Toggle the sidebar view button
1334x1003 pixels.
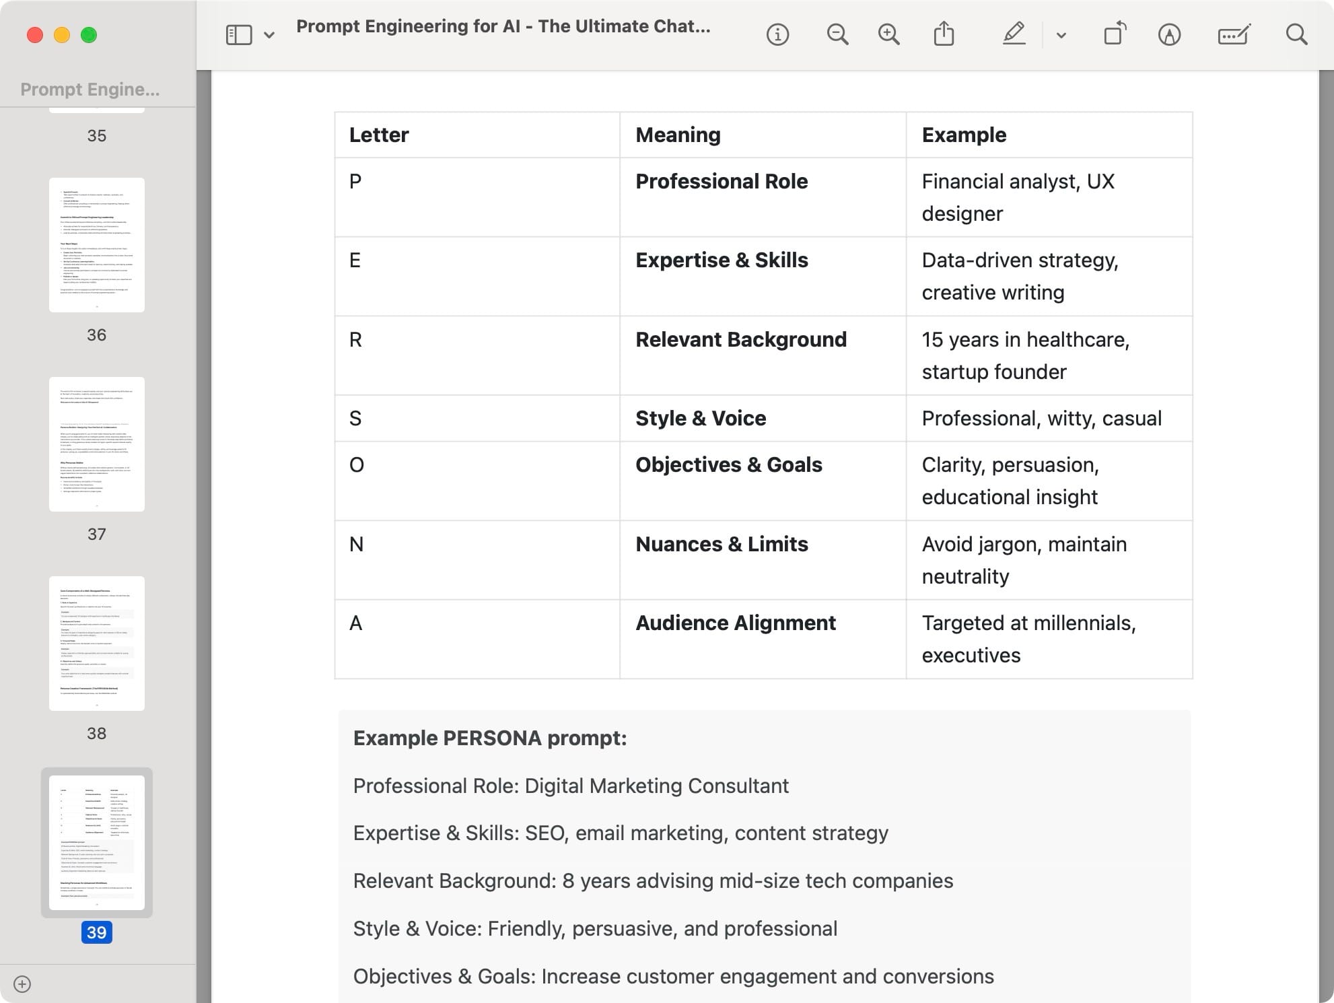[239, 35]
